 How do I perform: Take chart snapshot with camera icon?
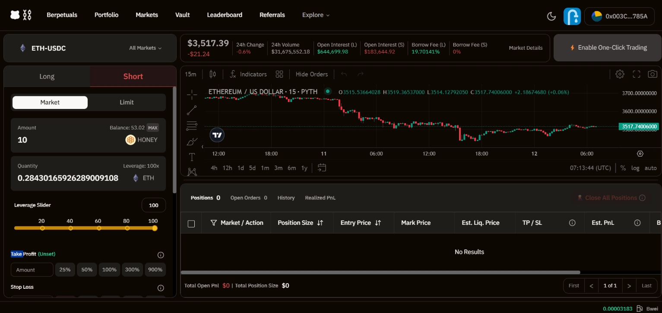click(x=652, y=74)
